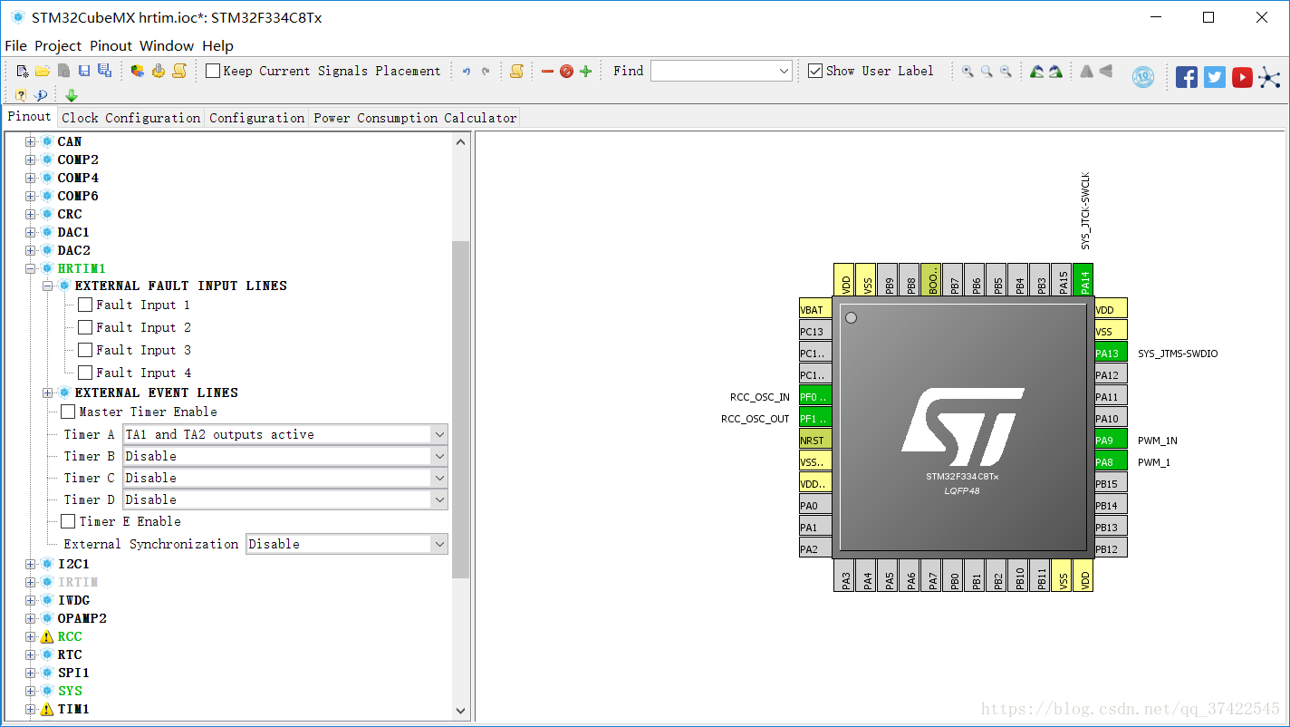
Task: Open the Facebook link icon
Action: [x=1187, y=77]
